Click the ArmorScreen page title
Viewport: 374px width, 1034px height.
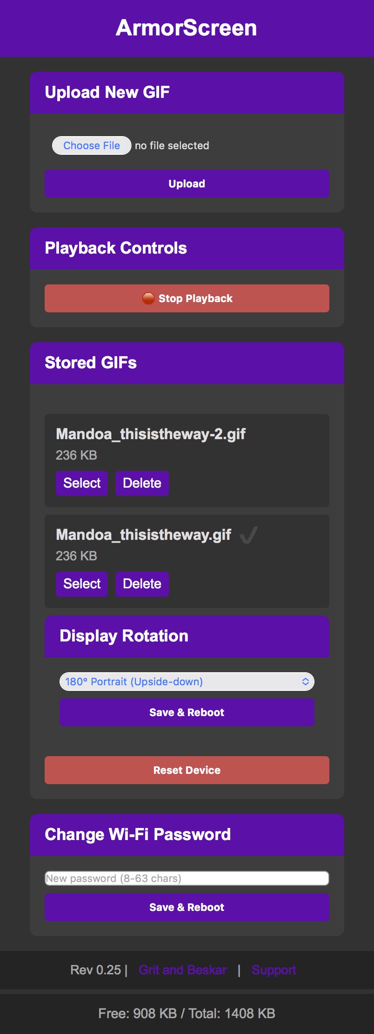(x=187, y=28)
